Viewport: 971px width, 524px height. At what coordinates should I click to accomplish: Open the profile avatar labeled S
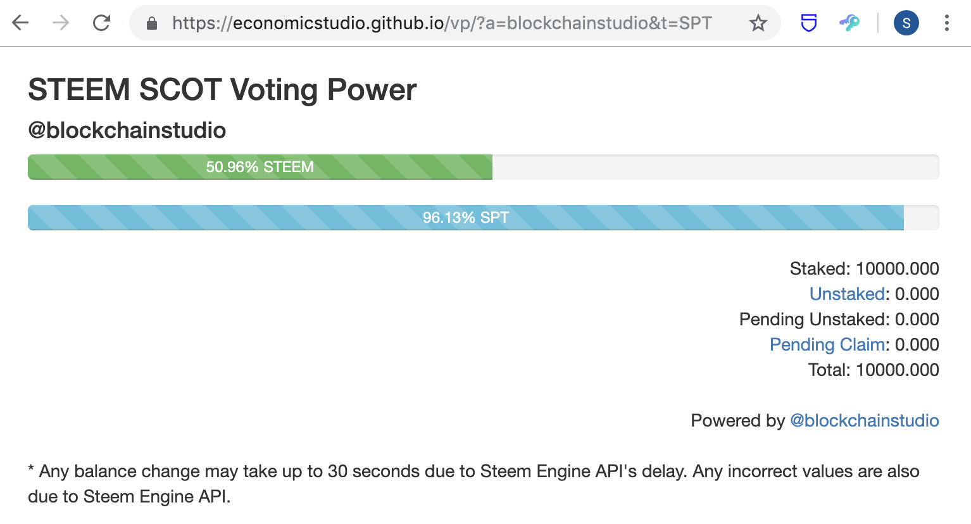pos(906,23)
